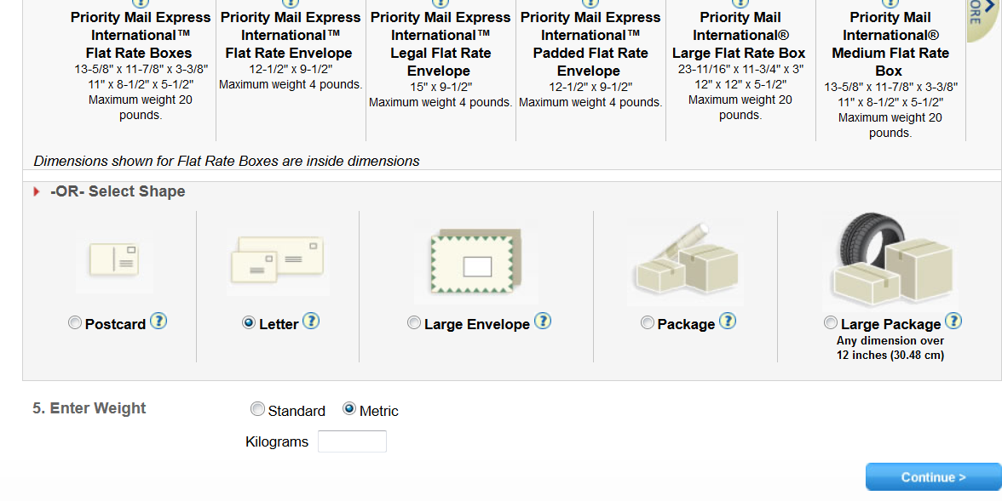Click the postcard shape image
This screenshot has width=1002, height=501.
114,260
